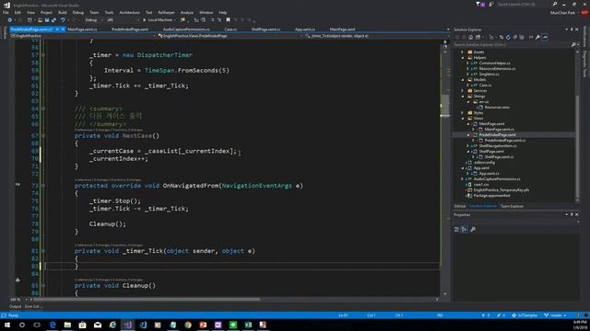590x331 pixels.
Task: Select CommonHelper.cs in Solution Explorer
Action: coord(494,63)
